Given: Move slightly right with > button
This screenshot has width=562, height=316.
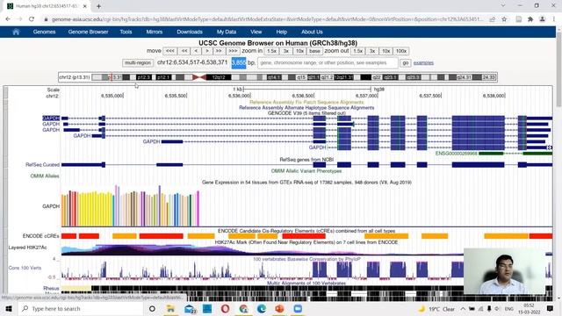Looking at the screenshot, I should tap(207, 51).
